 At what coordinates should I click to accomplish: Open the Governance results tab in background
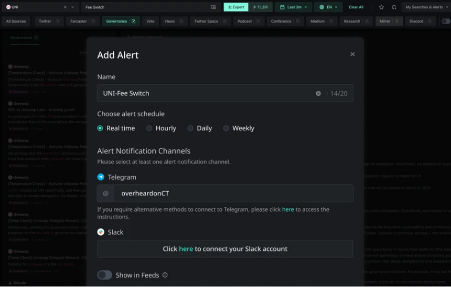pyautogui.click(x=24, y=38)
